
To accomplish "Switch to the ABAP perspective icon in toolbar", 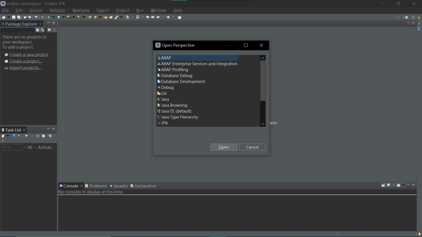I will [x=419, y=17].
